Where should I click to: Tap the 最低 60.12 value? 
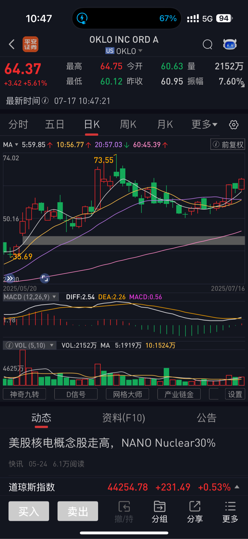[111, 81]
